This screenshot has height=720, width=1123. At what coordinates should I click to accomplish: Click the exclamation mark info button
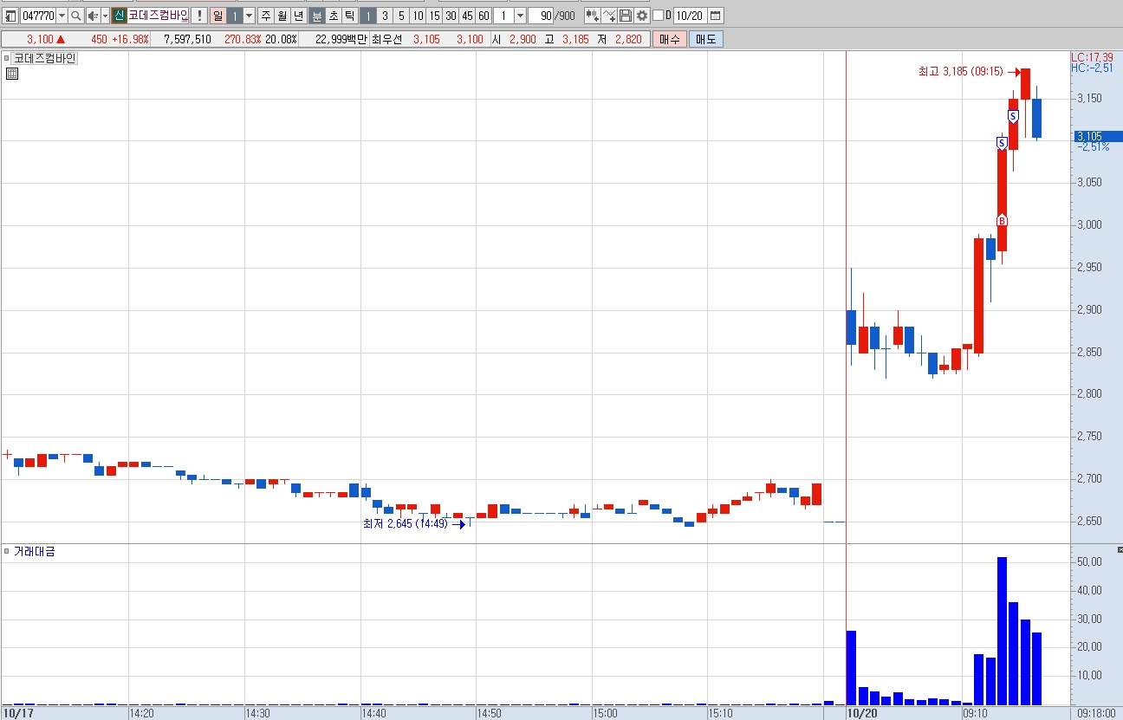tap(198, 16)
